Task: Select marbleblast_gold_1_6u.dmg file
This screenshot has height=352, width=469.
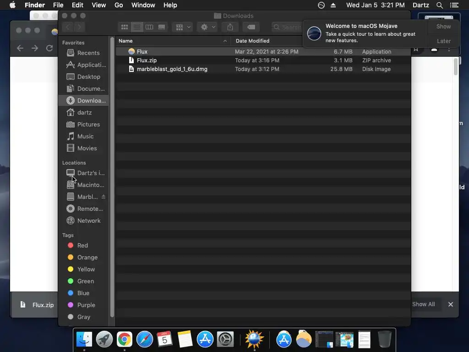Action: 263,69
